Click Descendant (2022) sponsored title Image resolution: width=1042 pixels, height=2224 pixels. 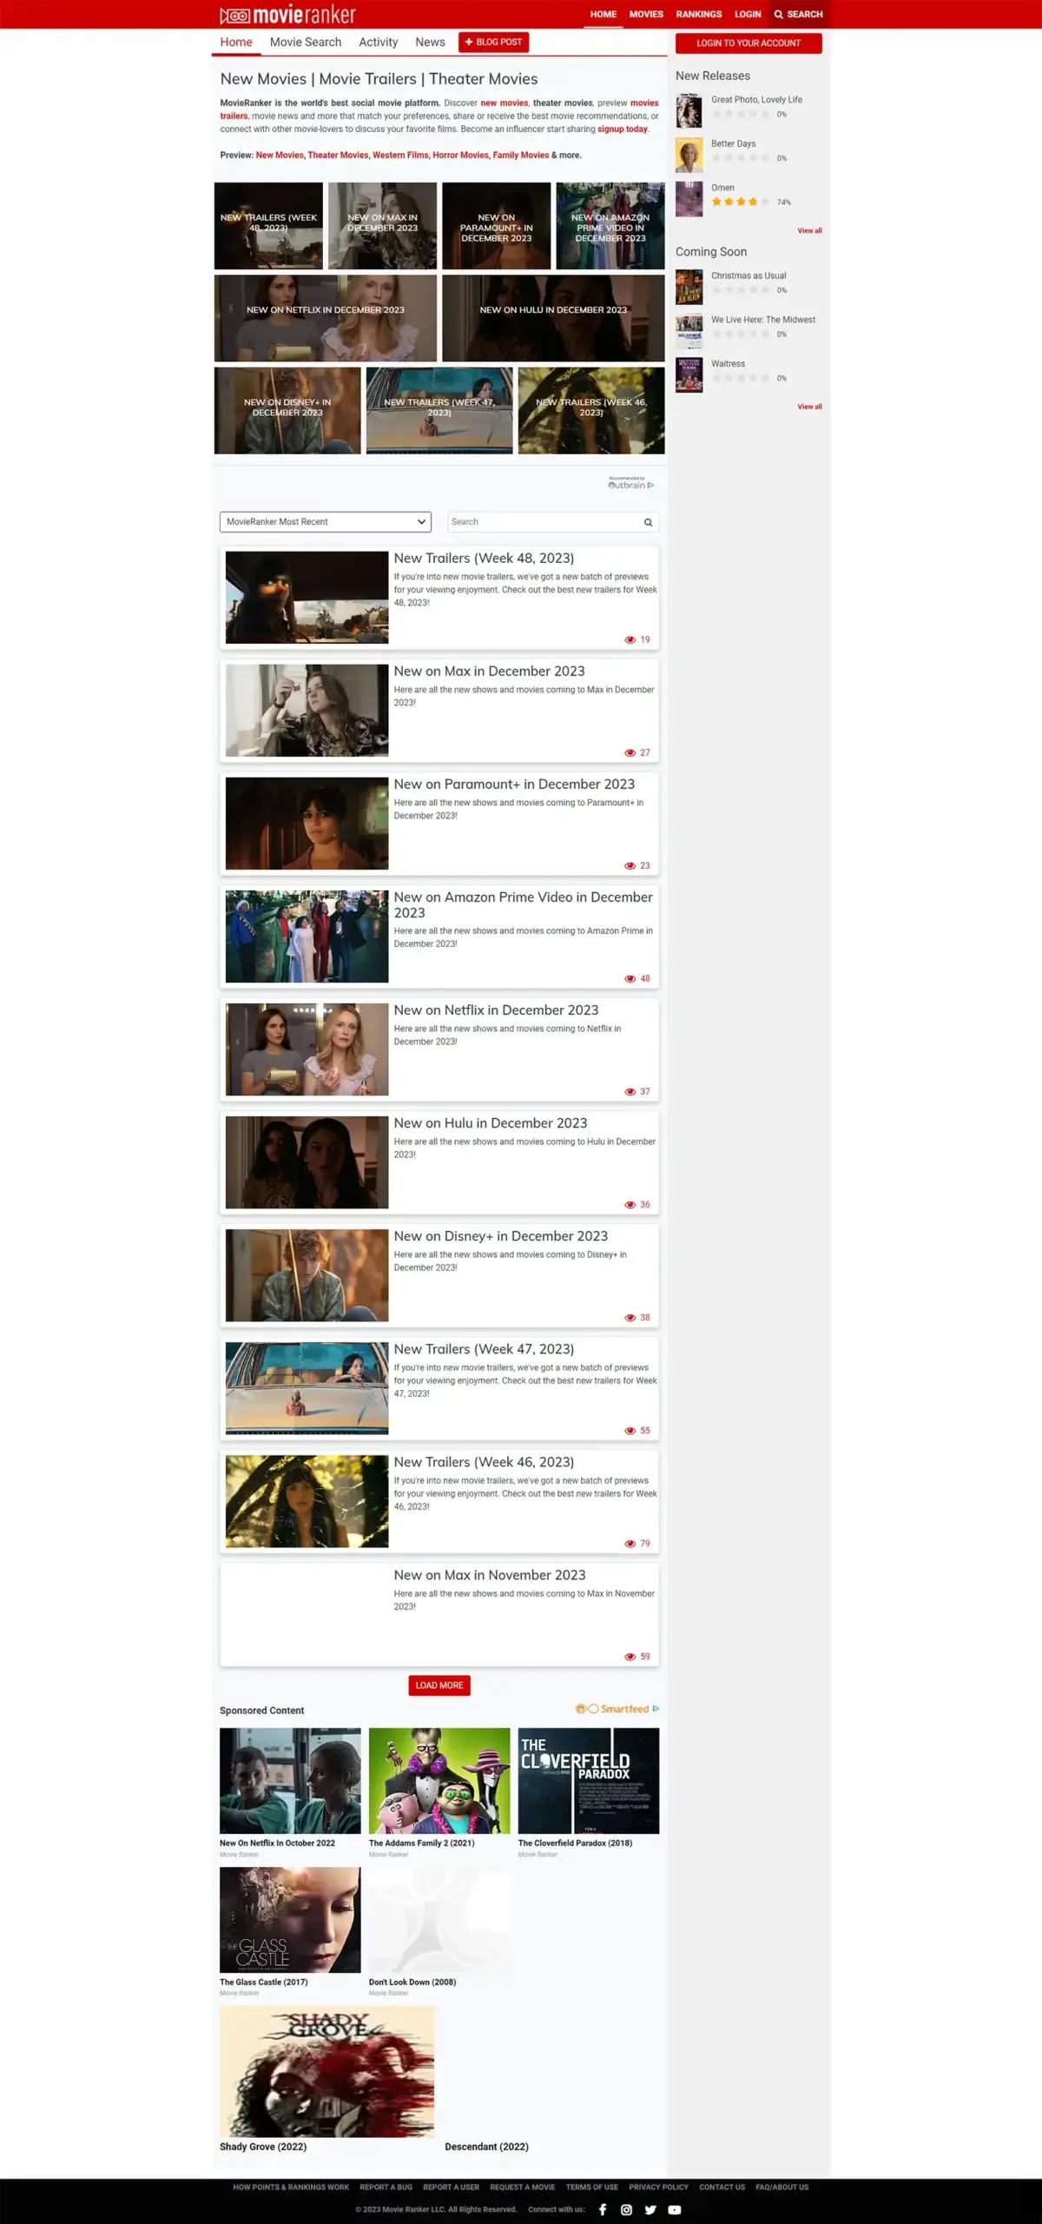pos(486,2146)
